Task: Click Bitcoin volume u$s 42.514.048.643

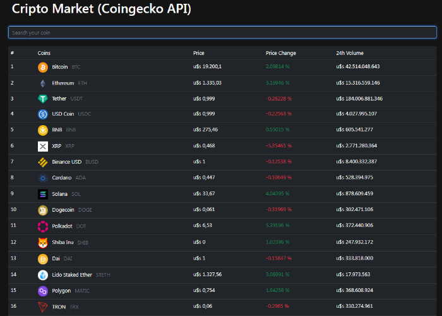Action: [x=358, y=66]
